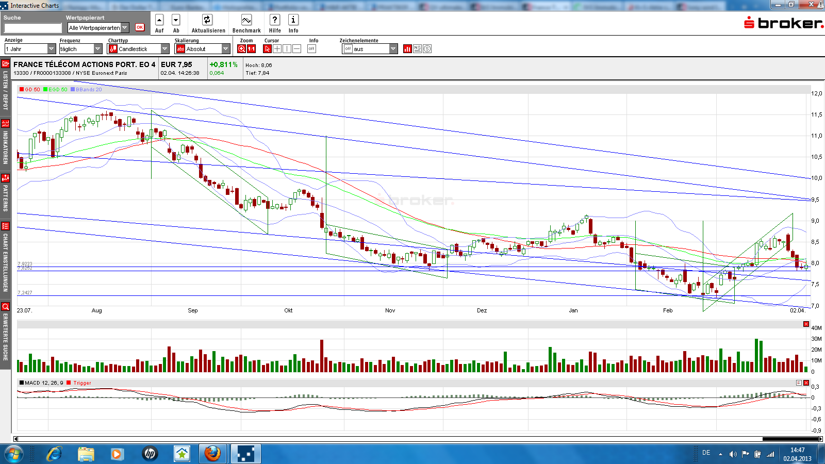Open the Erweiterte Suche tool
The height and width of the screenshot is (464, 825).
[6, 307]
